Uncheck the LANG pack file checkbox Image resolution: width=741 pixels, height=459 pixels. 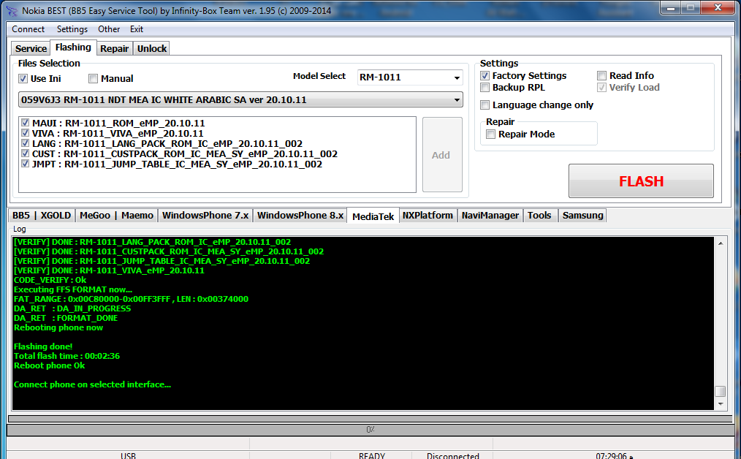click(25, 143)
